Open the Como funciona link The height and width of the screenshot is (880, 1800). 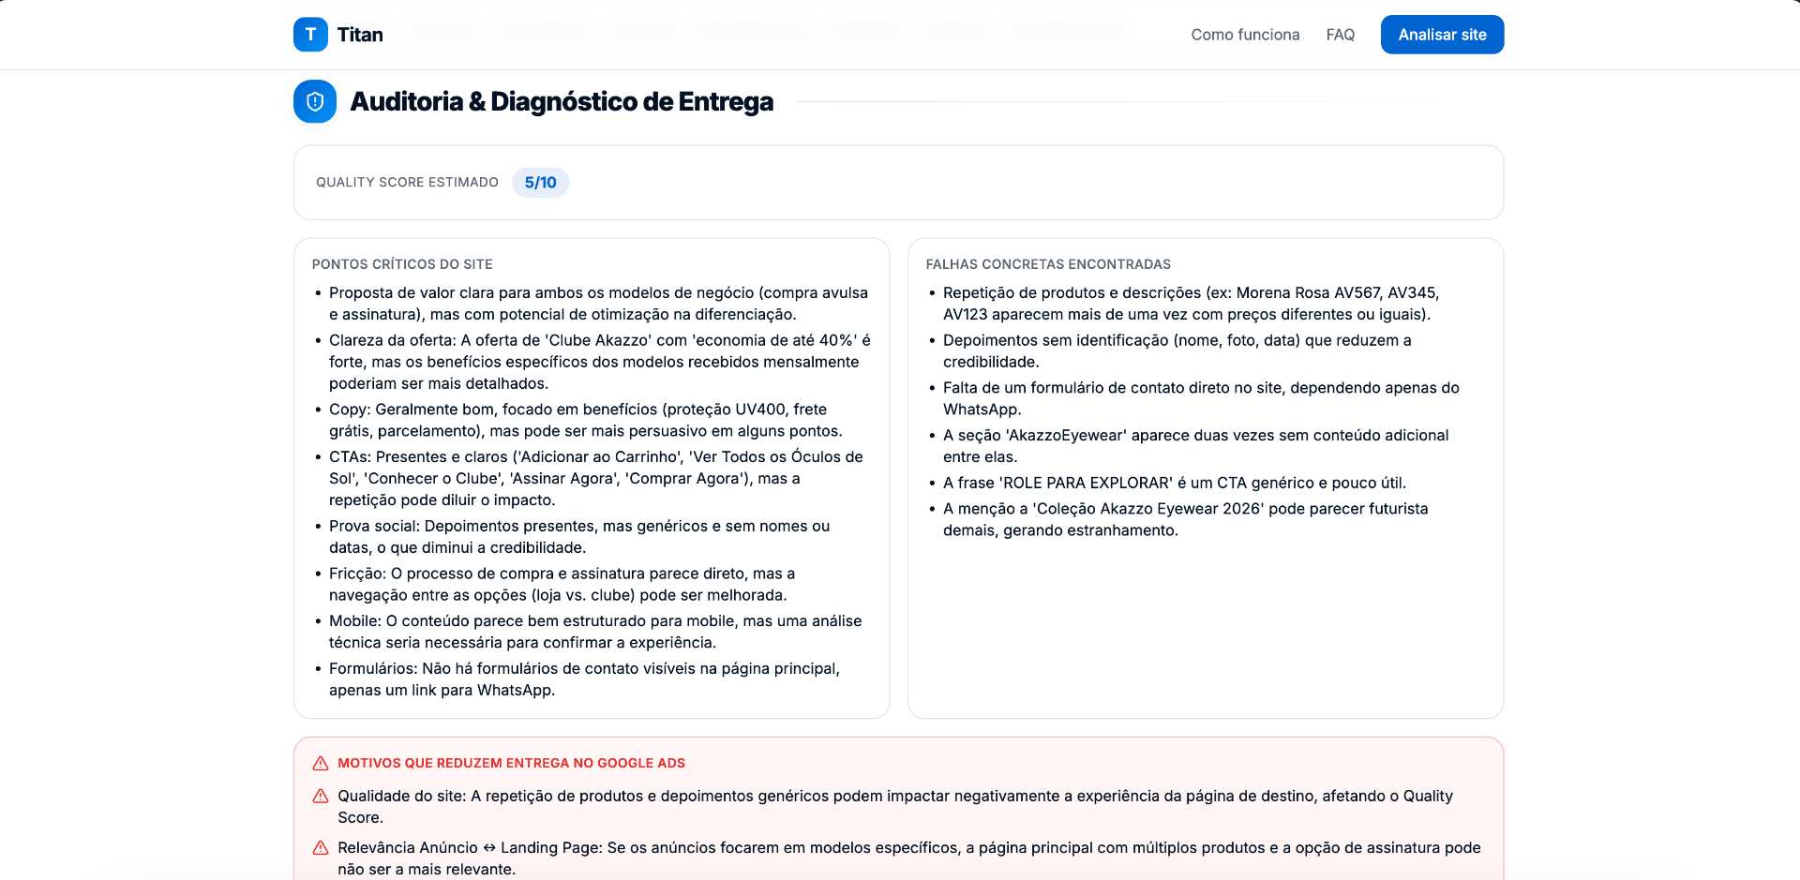(1245, 35)
